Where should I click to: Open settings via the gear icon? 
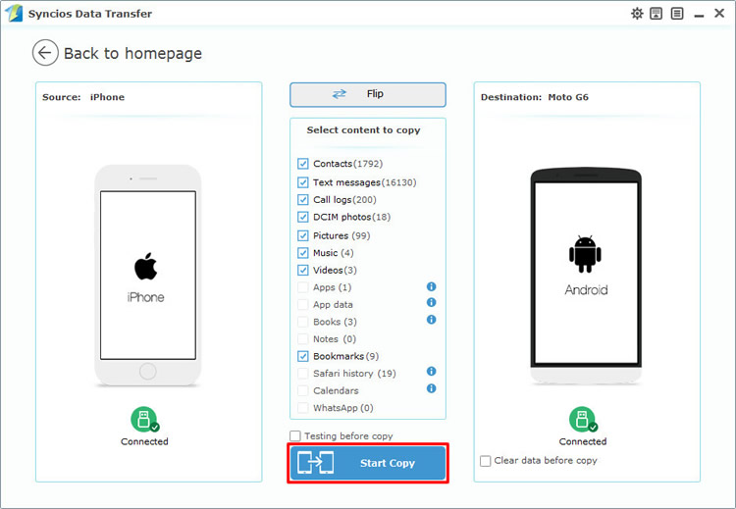point(637,14)
